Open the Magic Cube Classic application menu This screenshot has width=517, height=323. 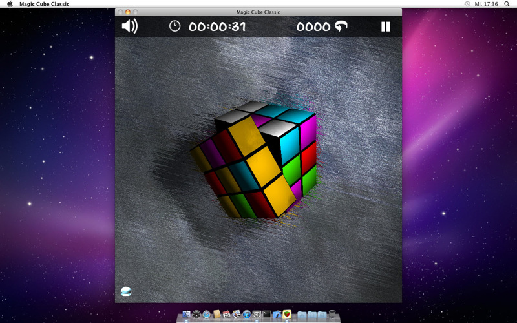44,4
